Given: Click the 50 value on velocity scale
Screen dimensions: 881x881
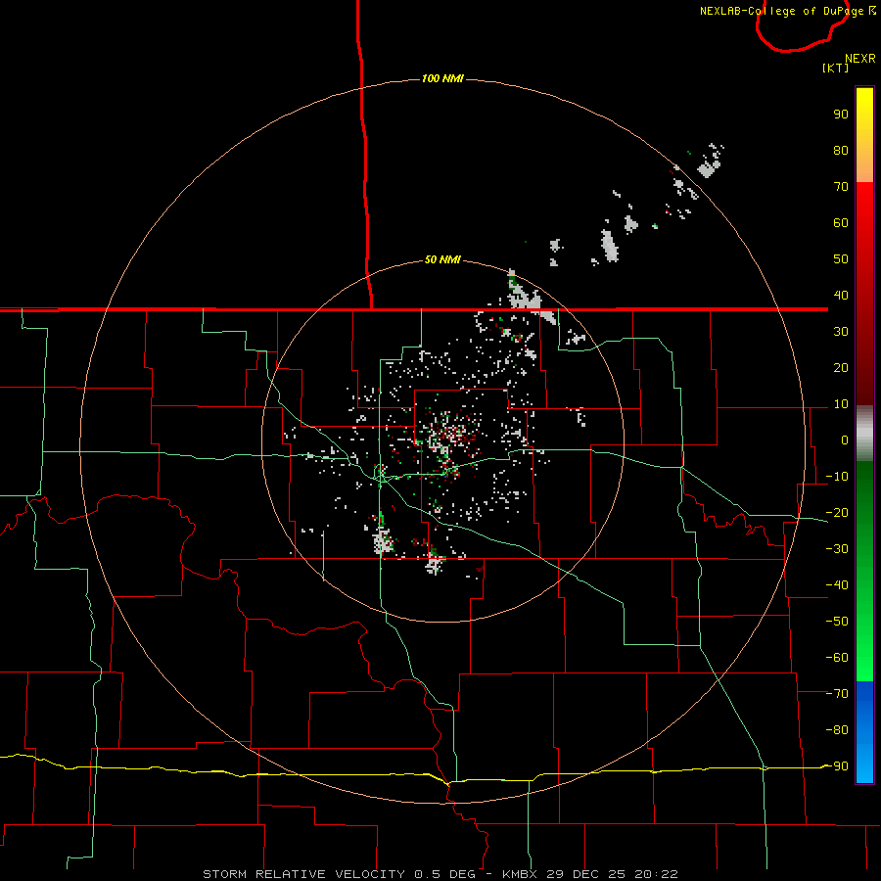Looking at the screenshot, I should (841, 259).
